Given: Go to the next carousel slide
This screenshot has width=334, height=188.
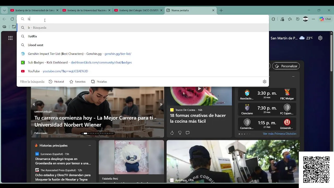Looking at the screenshot, I should coord(161,104).
